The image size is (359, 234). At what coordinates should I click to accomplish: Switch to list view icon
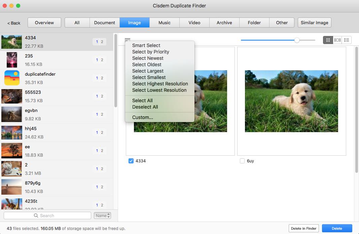[347, 40]
